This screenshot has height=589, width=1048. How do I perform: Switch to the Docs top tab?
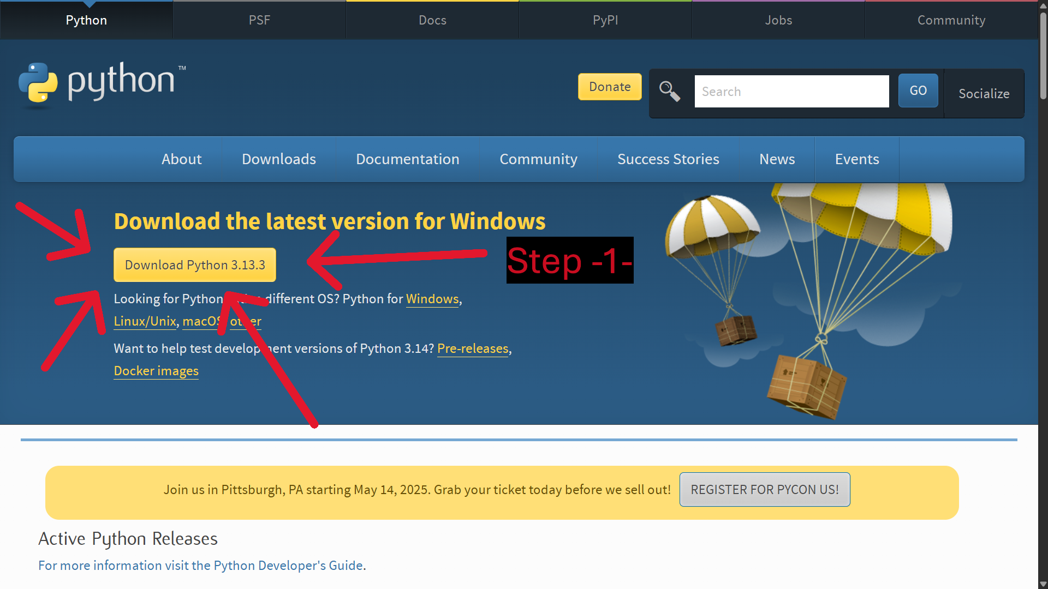tap(432, 20)
